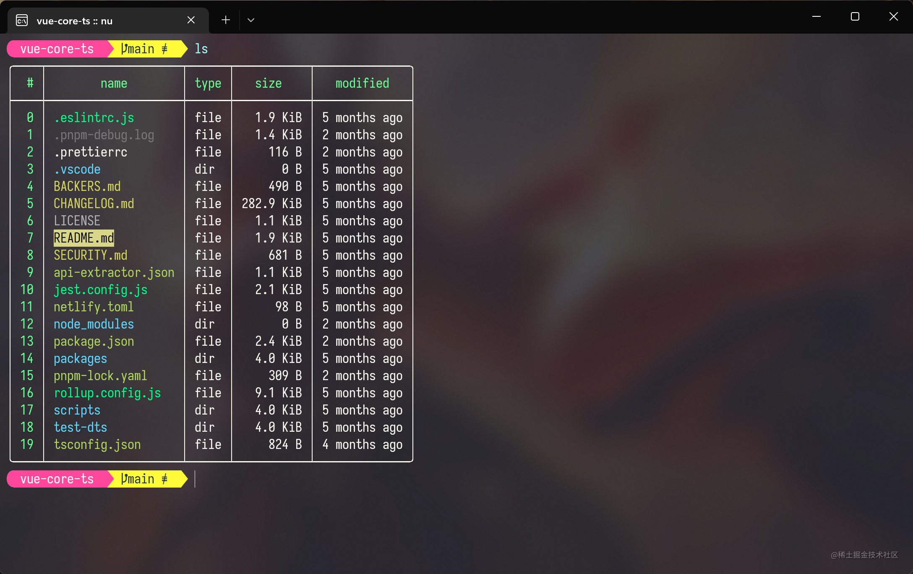This screenshot has height=574, width=913.
Task: Click the 282.9 KiB size value
Action: pyautogui.click(x=272, y=204)
